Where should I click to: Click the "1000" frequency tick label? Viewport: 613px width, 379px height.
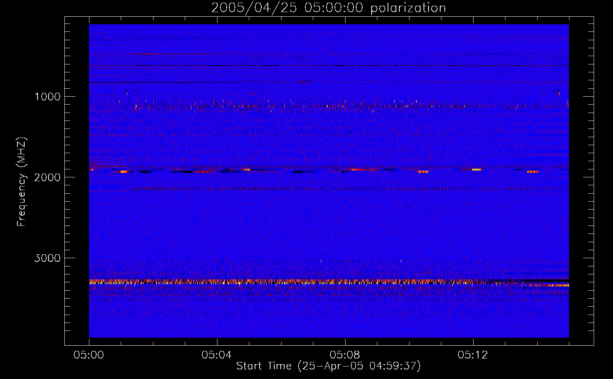47,97
